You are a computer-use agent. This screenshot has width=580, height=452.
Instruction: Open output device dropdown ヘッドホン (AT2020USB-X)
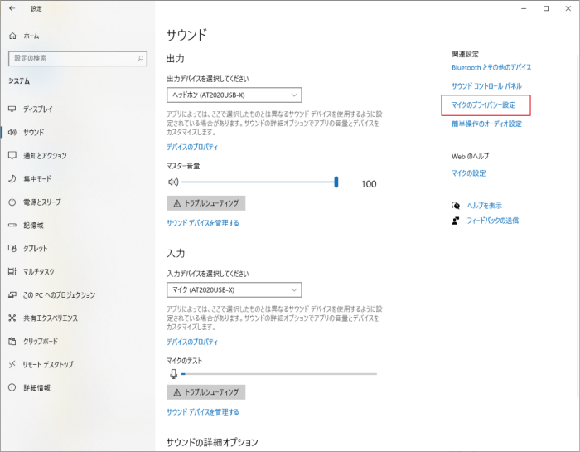pos(234,95)
